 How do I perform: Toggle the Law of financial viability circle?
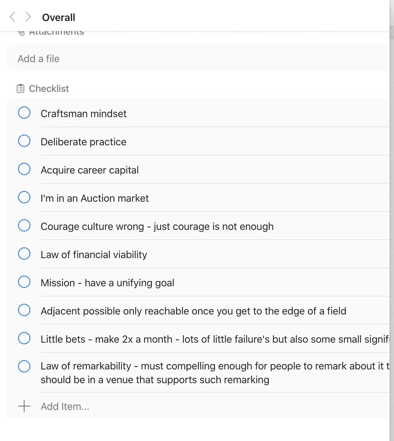click(24, 254)
